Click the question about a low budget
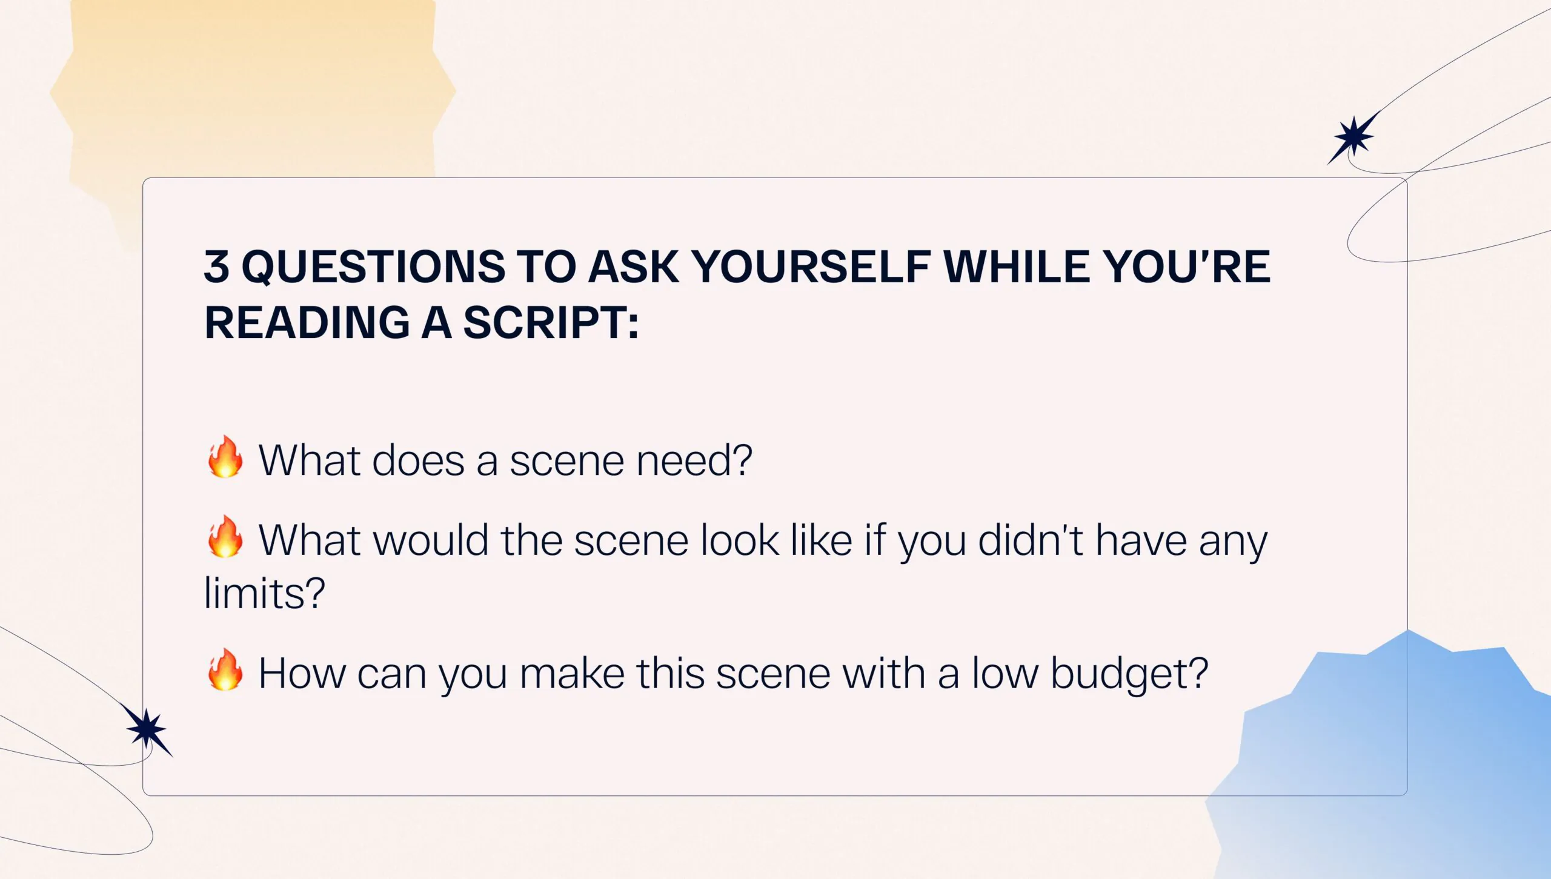 pyautogui.click(x=733, y=673)
